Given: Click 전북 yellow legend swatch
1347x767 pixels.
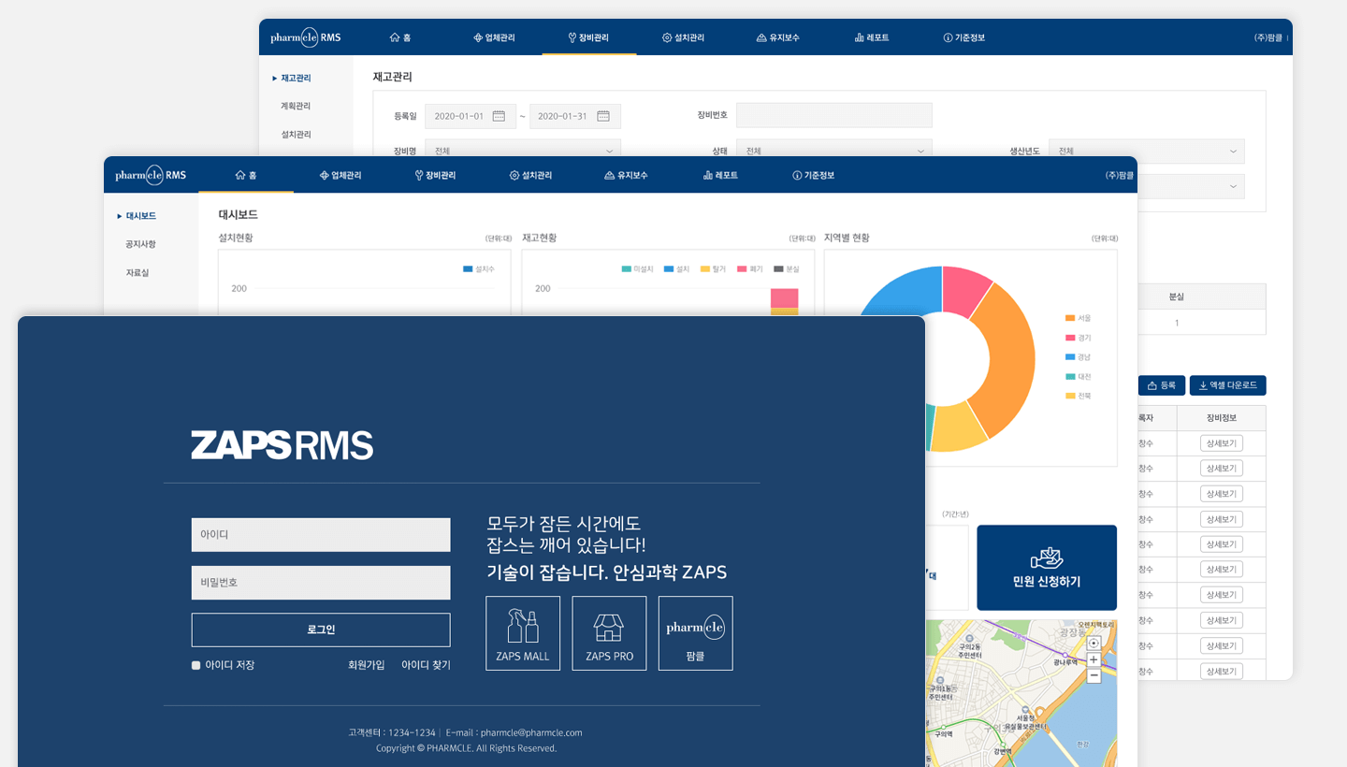Looking at the screenshot, I should (x=1069, y=396).
